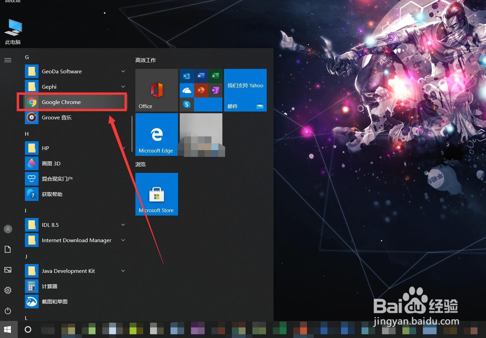Screen dimensions: 486x338
Task: Open Documents from Start sidebar
Action: coord(8,249)
